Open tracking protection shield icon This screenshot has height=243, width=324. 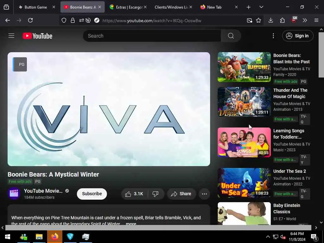click(64, 20)
